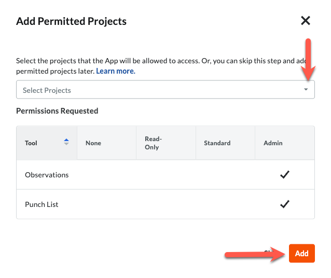331x278 pixels.
Task: Click the Add Permitted Projects title
Action: click(x=71, y=21)
